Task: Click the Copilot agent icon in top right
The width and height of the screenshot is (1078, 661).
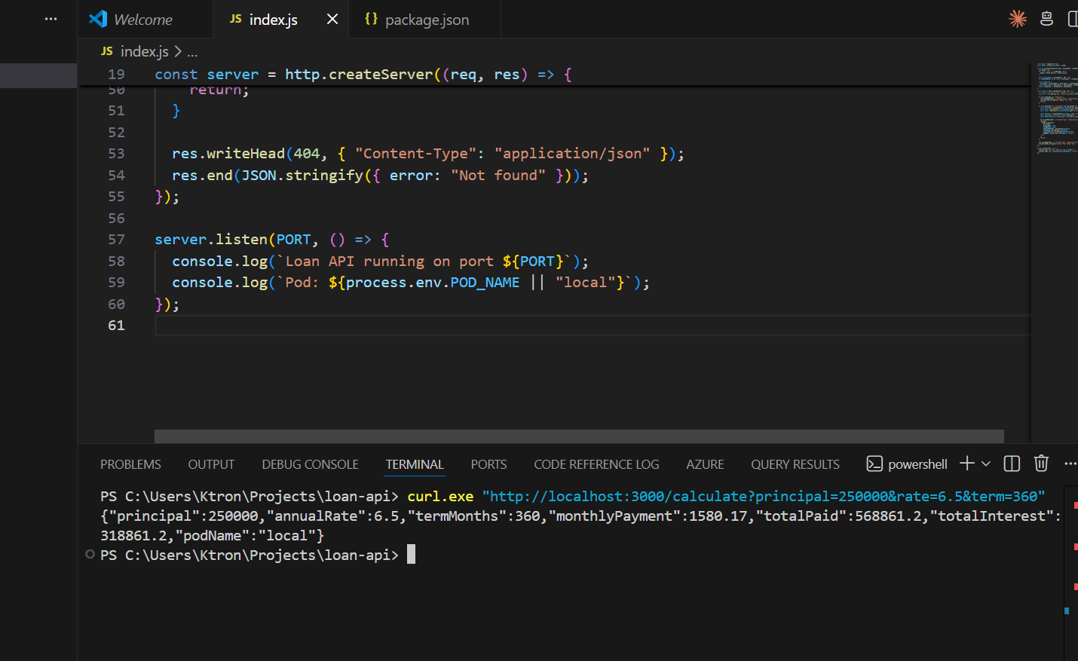Action: point(1046,19)
